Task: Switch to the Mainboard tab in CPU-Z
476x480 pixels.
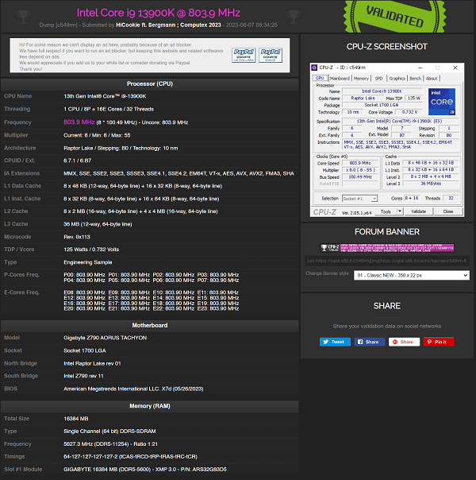Action: (340, 79)
